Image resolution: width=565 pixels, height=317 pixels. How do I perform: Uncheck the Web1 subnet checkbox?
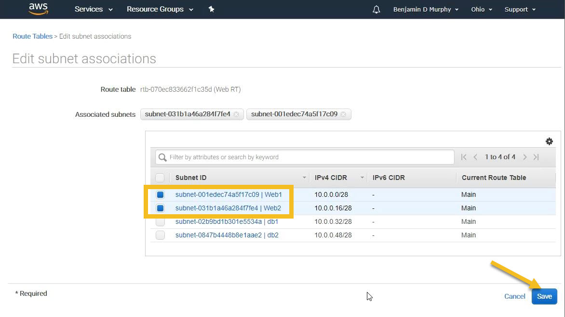pos(161,195)
